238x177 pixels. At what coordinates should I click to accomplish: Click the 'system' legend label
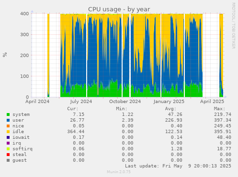[21, 115]
